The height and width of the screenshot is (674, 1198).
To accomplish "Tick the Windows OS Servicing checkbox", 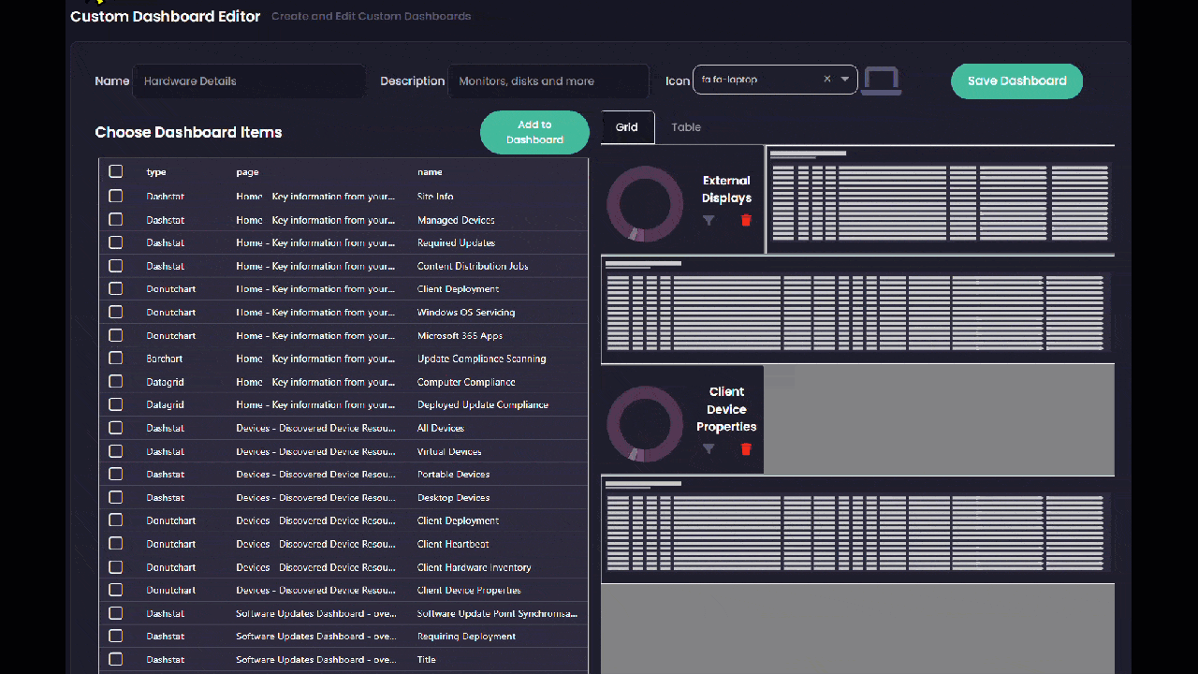I will (x=116, y=312).
